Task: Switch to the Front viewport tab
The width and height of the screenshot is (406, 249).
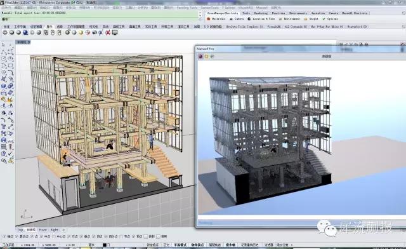Action: (x=43, y=230)
